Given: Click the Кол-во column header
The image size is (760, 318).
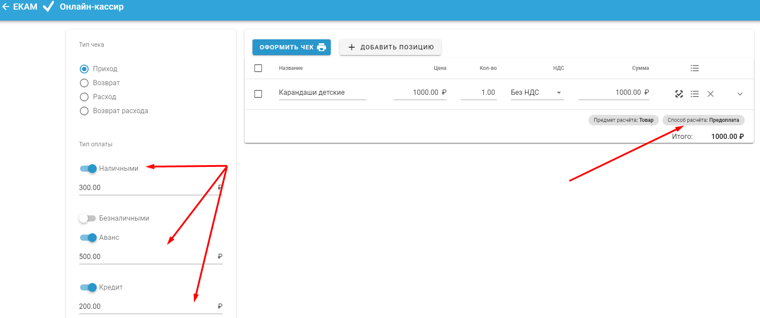Looking at the screenshot, I should [x=488, y=68].
